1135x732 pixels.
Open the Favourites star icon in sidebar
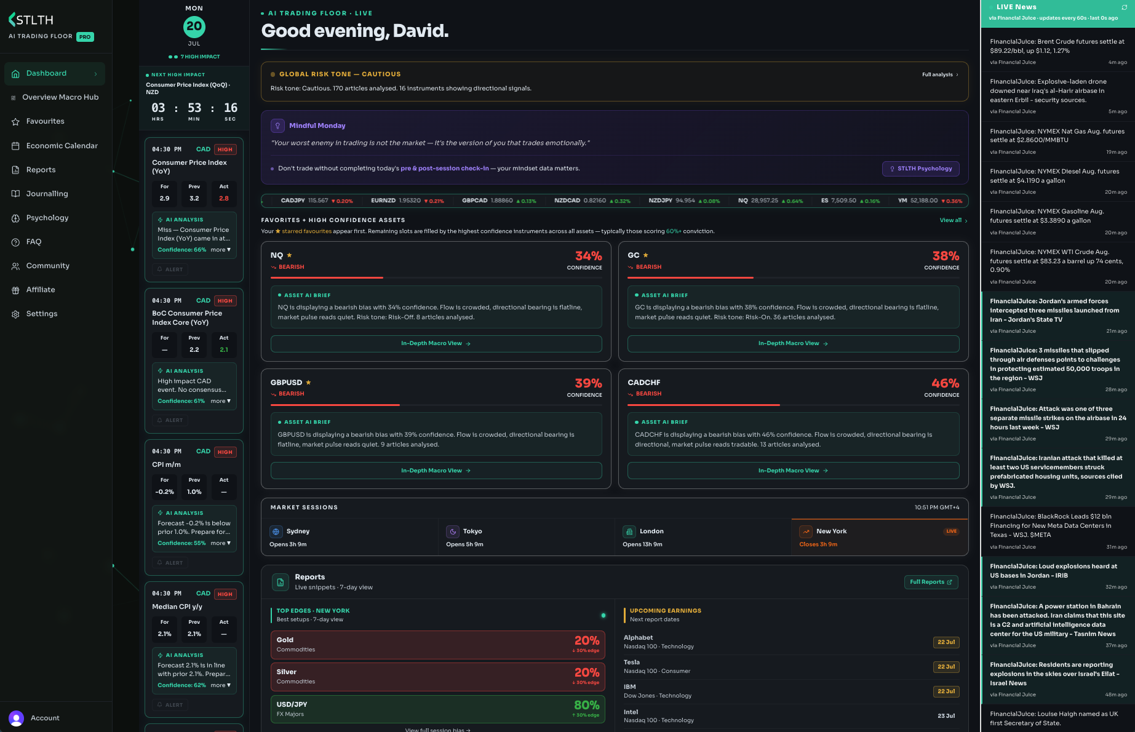pos(15,122)
